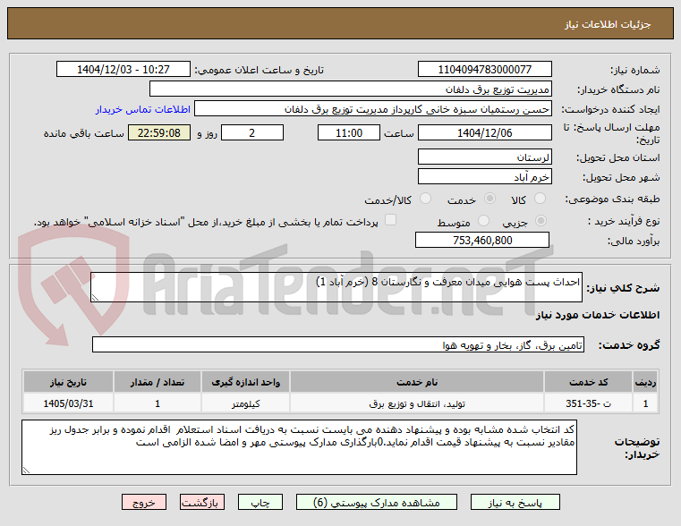
Task: Click the deadline time field 11:00
Action: click(349, 132)
